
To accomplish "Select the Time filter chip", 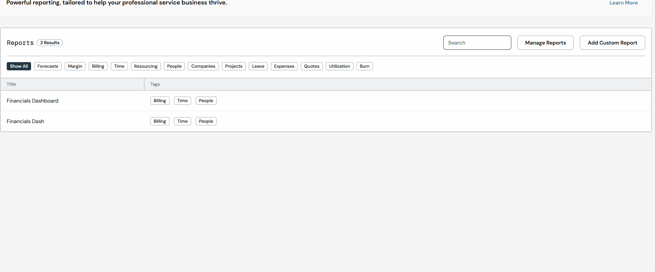I will (x=119, y=66).
